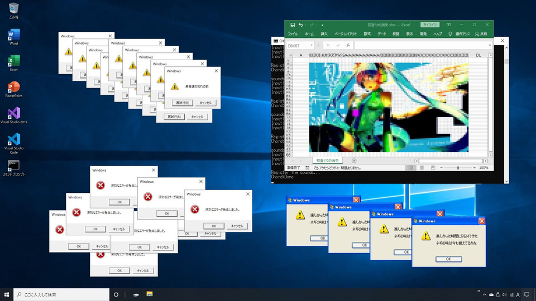The width and height of the screenshot is (536, 301).
Task: Show hidden tray icons with the chevron
Action: (484, 294)
